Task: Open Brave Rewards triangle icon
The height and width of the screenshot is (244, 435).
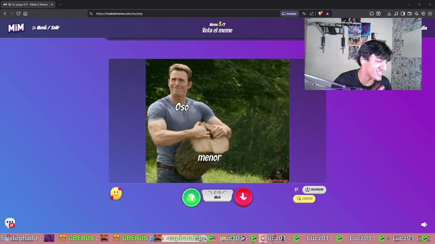Action: point(328,14)
